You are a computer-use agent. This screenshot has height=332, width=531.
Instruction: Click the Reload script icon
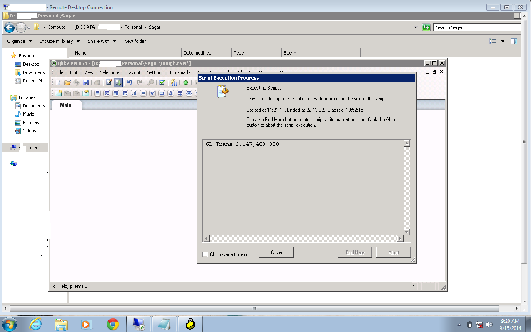(x=118, y=82)
